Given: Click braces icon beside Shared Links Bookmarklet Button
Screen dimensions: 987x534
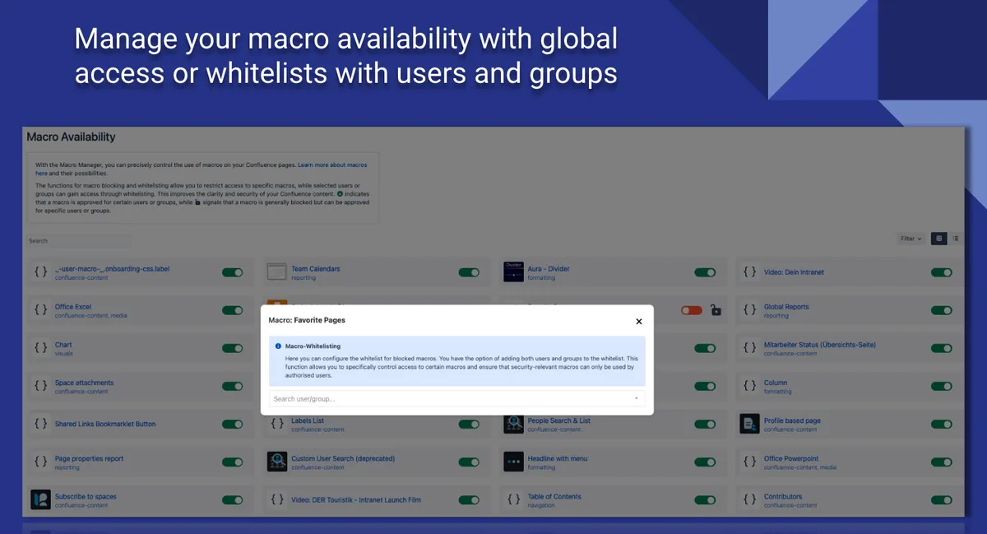Looking at the screenshot, I should (x=40, y=424).
